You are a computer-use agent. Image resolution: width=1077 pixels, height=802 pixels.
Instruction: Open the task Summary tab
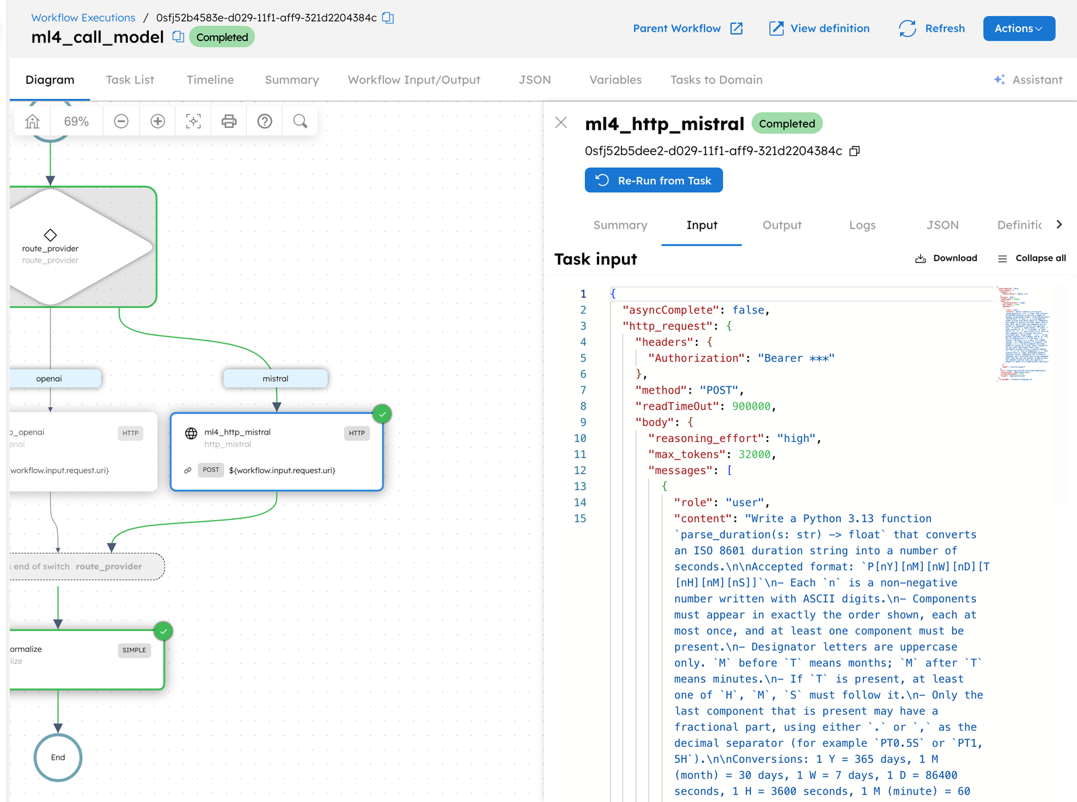[620, 225]
